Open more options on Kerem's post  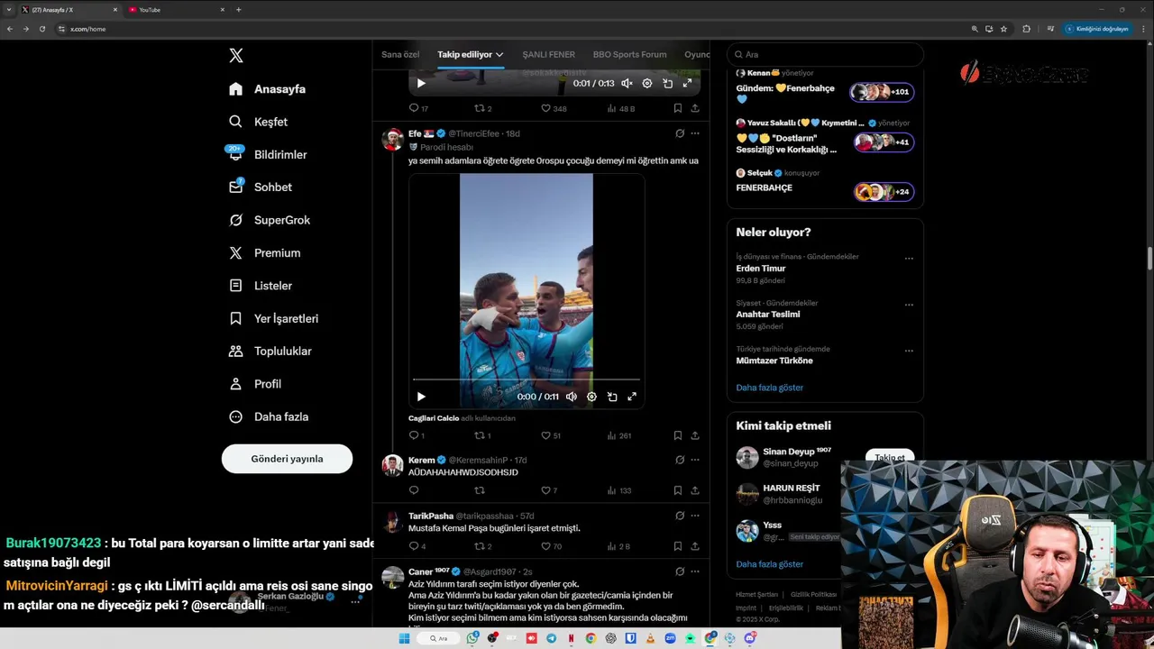pyautogui.click(x=695, y=460)
